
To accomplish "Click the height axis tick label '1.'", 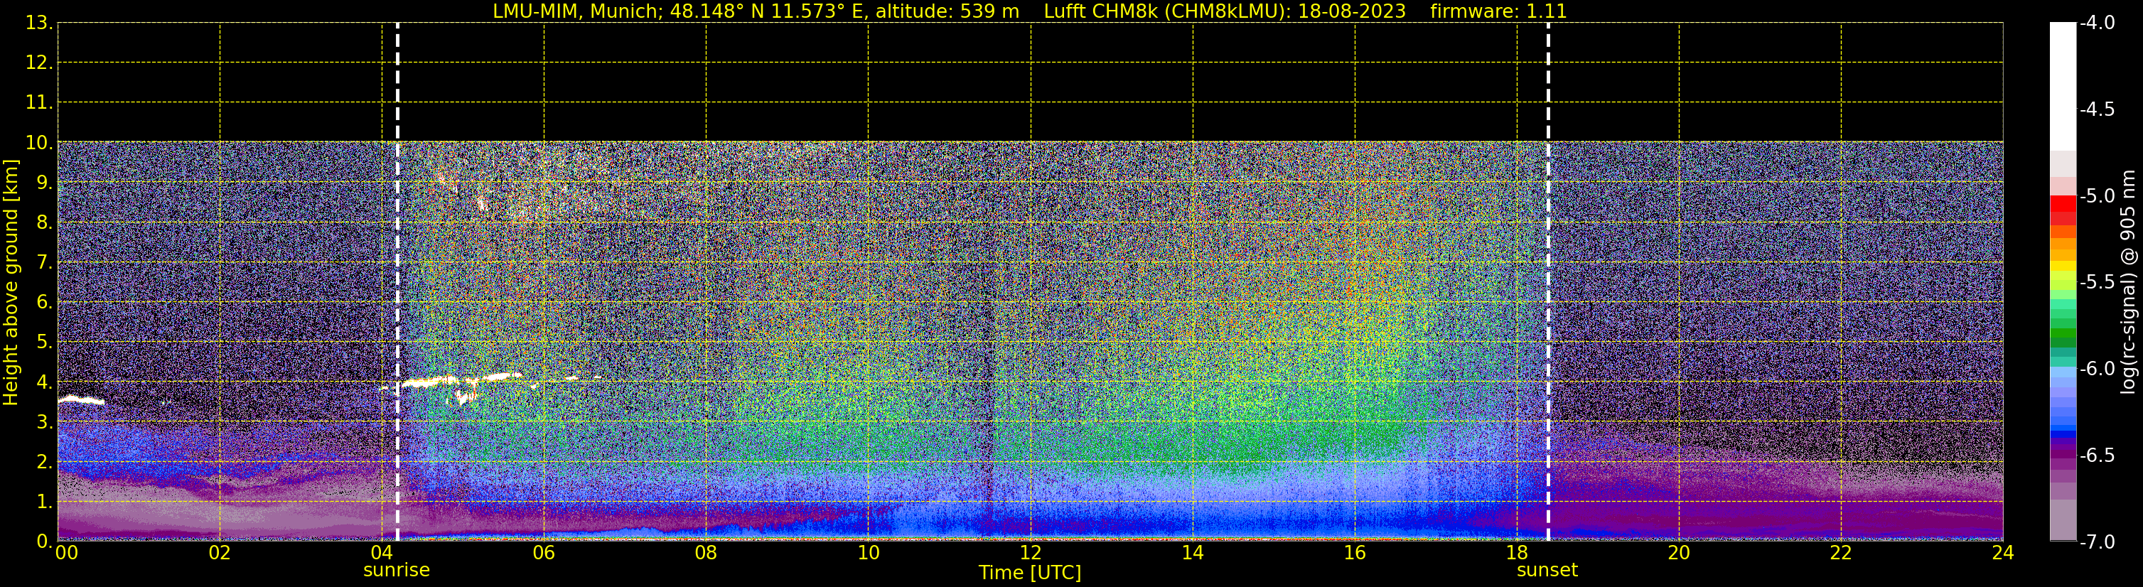I will click(x=44, y=502).
